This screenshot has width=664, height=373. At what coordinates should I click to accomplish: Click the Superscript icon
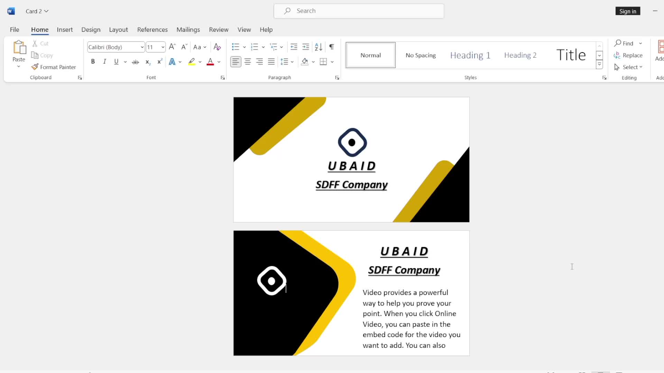pyautogui.click(x=159, y=62)
